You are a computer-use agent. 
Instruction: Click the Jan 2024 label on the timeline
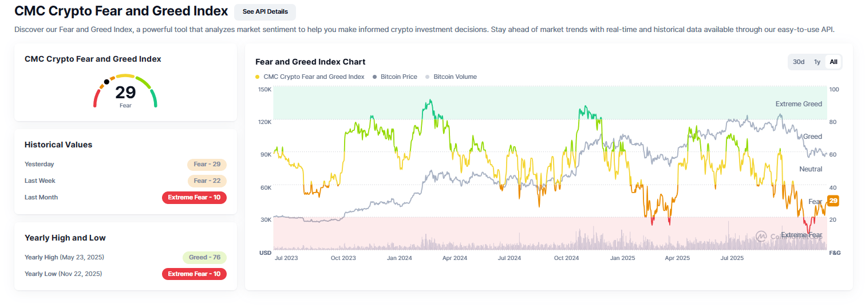[x=399, y=258]
